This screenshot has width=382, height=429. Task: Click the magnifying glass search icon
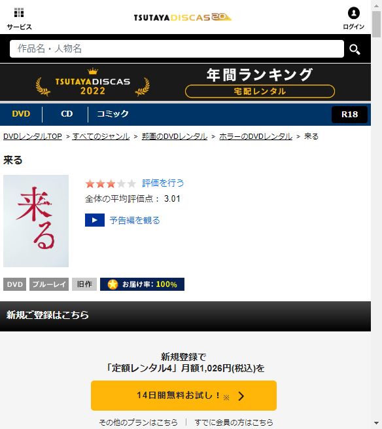pyautogui.click(x=355, y=49)
